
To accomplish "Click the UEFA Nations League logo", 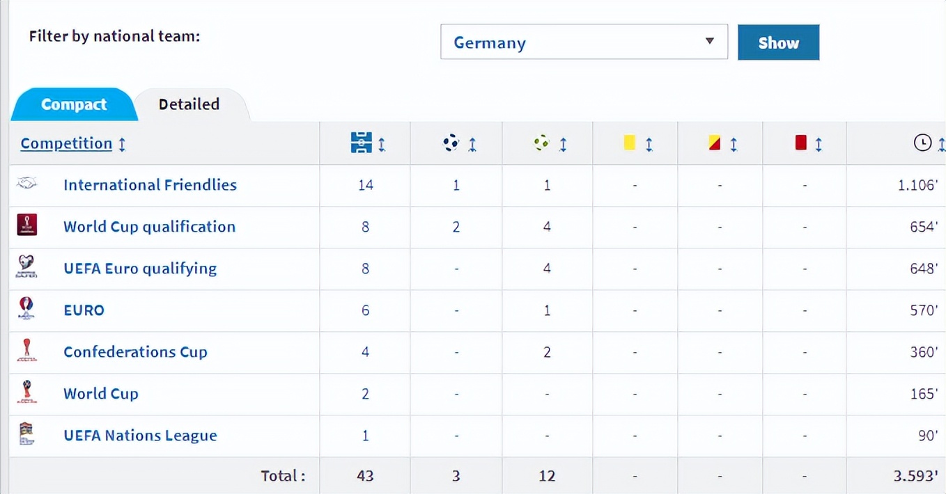I will (26, 434).
